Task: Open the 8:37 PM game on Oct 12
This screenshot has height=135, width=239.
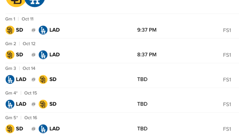Action: click(147, 55)
